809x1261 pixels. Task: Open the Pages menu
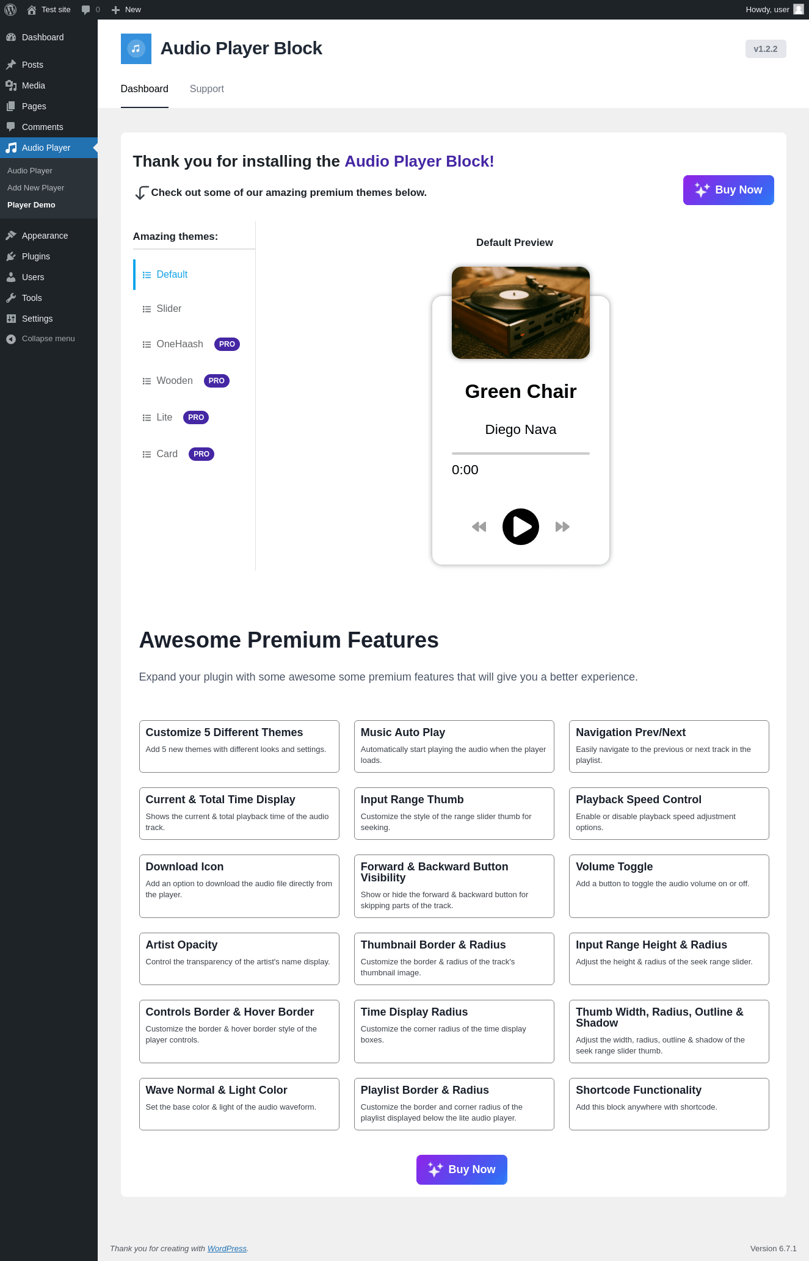pyautogui.click(x=49, y=106)
